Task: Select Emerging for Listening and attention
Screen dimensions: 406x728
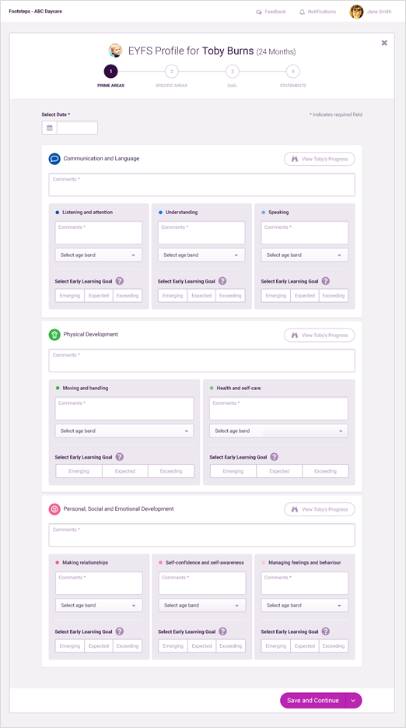Action: point(69,296)
